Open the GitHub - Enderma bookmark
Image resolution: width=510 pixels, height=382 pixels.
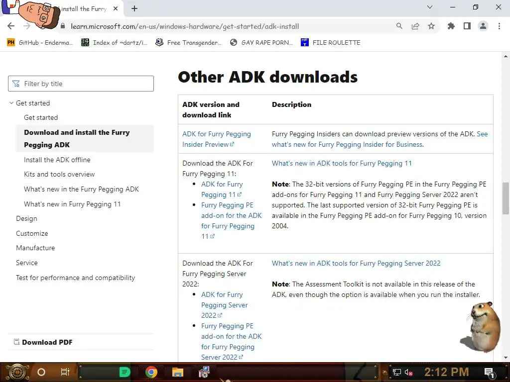[x=40, y=43]
